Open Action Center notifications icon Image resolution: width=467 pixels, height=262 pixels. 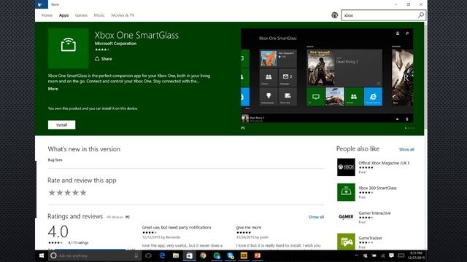[391, 255]
